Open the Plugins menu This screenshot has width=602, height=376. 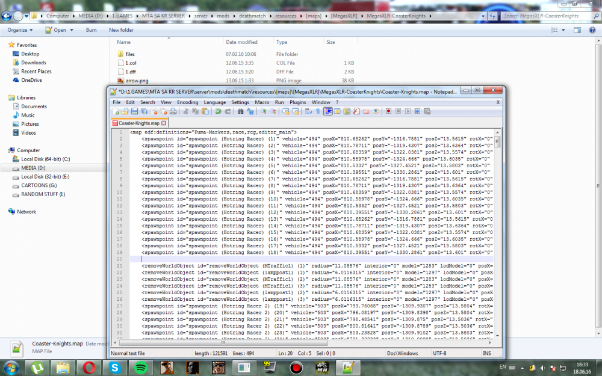tap(298, 102)
